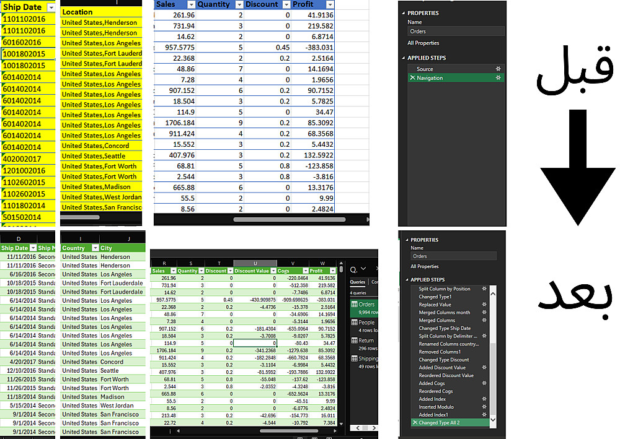The image size is (620, 439).
Task: Click the Queries pane left scroll arrow
Action: [358, 428]
